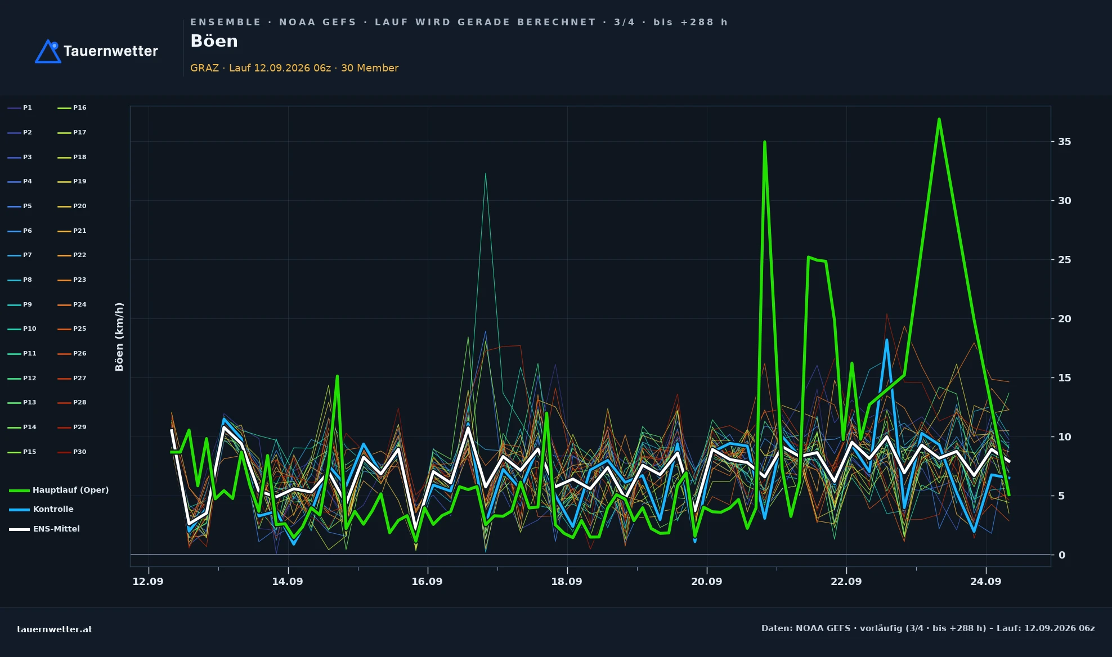Image resolution: width=1112 pixels, height=657 pixels.
Task: Pick ensemble member P8 in legend
Action: click(x=20, y=280)
